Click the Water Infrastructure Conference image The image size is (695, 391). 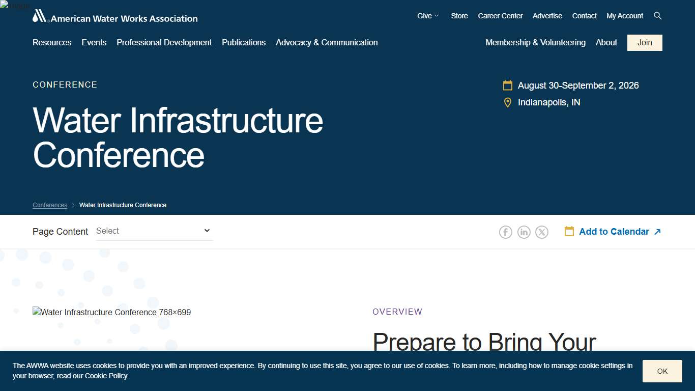coord(112,312)
